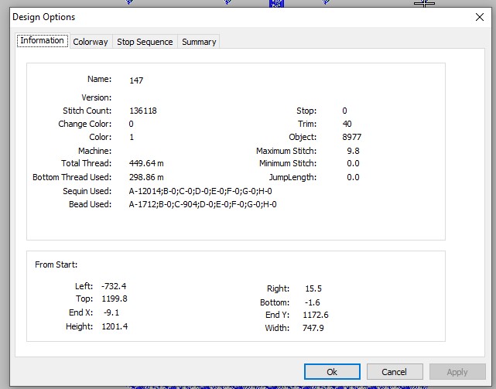Click the Height value 1201.4

click(115, 326)
